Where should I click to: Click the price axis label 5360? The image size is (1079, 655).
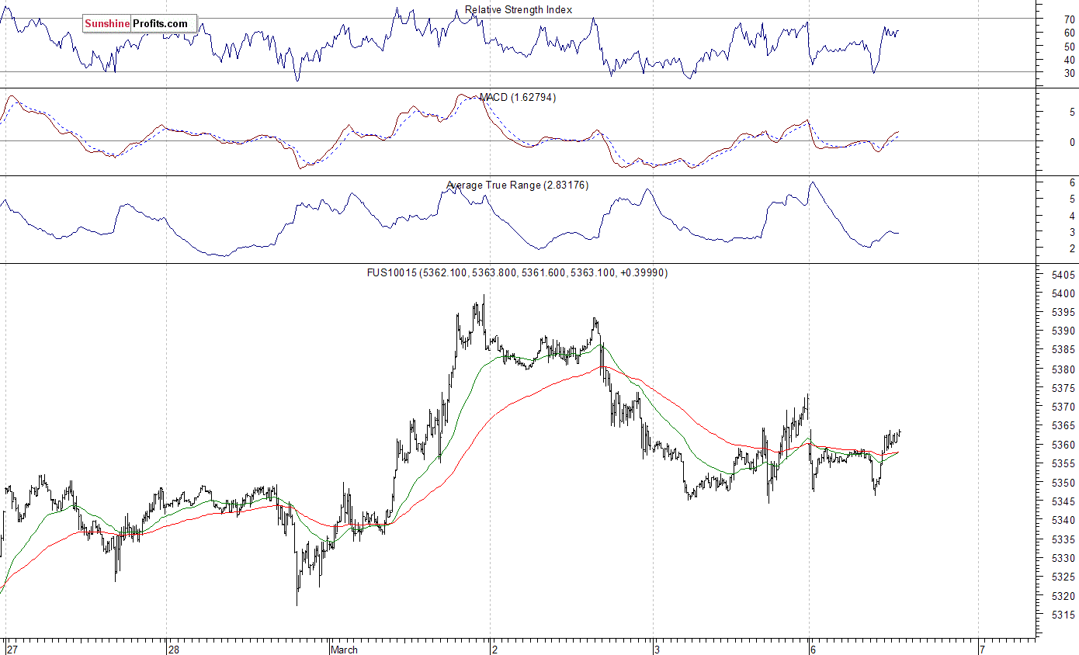click(1063, 445)
